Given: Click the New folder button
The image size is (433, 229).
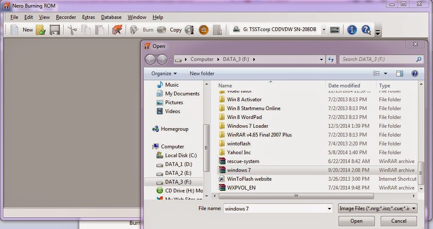Looking at the screenshot, I should coord(202,74).
